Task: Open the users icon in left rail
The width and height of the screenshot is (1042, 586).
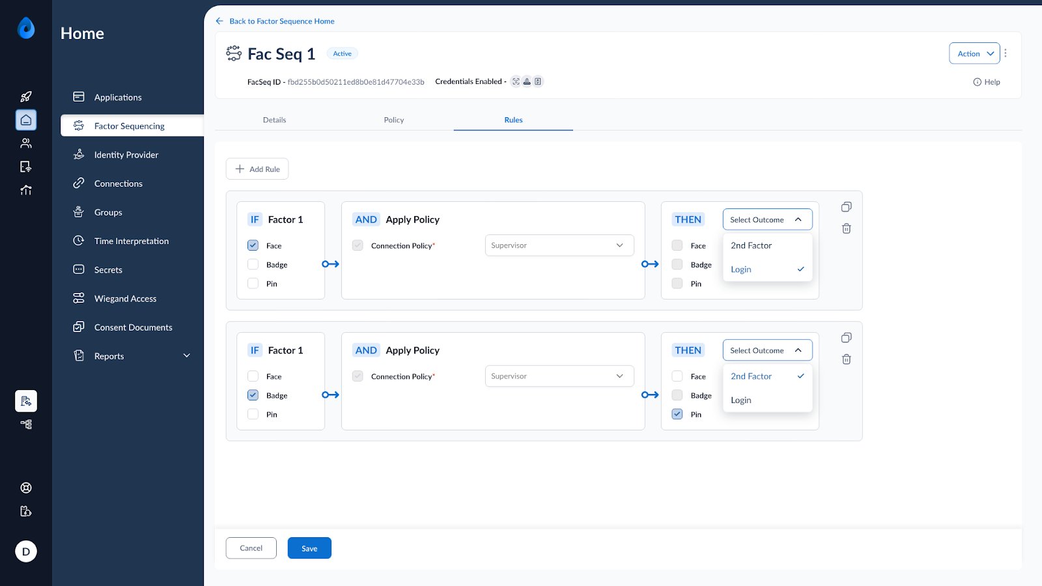Action: 26,143
